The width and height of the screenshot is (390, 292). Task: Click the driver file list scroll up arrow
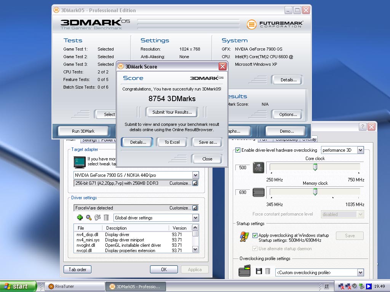click(195, 227)
